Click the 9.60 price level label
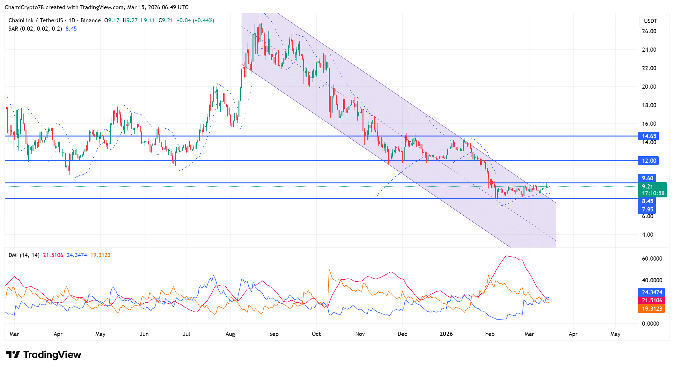Screen dimensions: 674x369 coord(647,178)
